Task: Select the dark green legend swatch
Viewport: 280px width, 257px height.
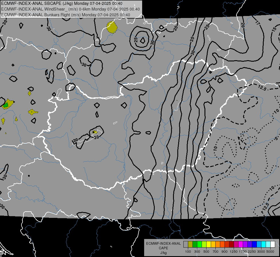Action: coord(195,244)
